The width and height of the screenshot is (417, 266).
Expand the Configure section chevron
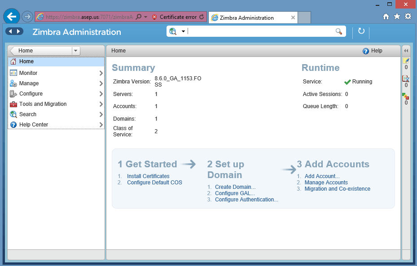[101, 94]
